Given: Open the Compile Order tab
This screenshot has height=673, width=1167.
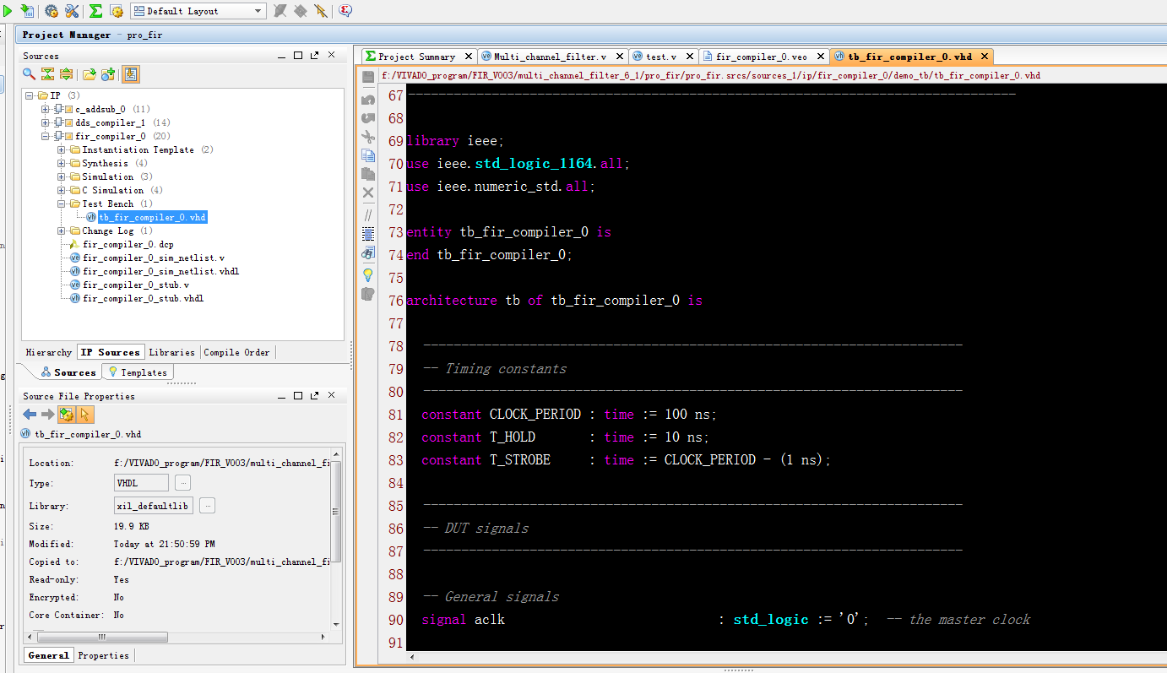Looking at the screenshot, I should (x=236, y=352).
